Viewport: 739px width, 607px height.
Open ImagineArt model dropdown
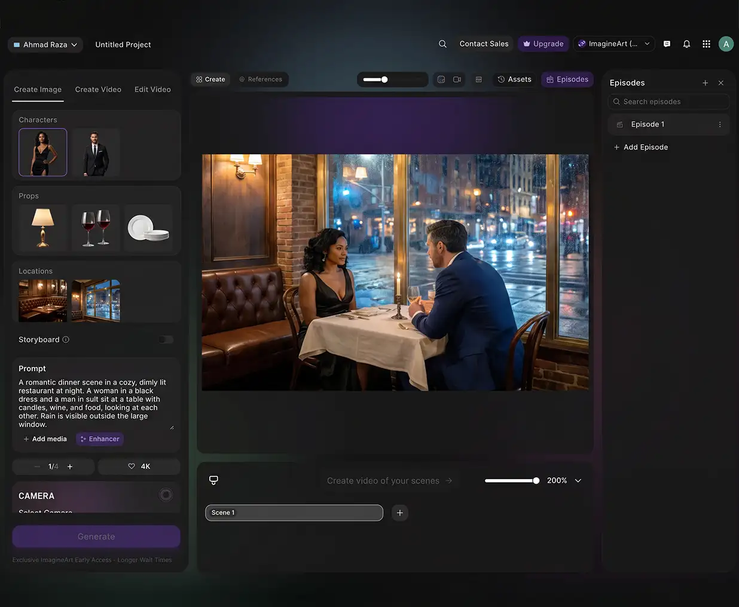pyautogui.click(x=614, y=44)
